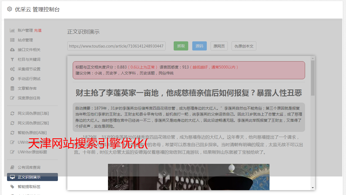Screen dimensions: 346x195
Task: Click the red 充值 recharge link
Action: pyautogui.click(x=38, y=30)
